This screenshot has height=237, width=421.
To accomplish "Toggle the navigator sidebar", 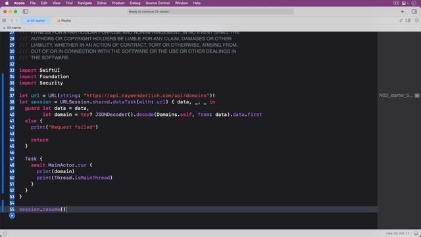I will (26, 12).
